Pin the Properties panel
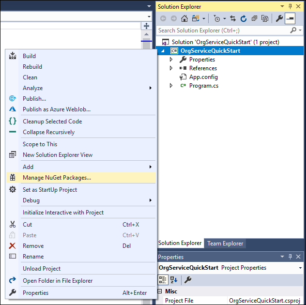Screen dimensions: 306x305 click(x=290, y=257)
